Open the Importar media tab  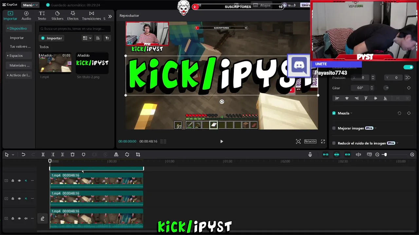(10, 16)
